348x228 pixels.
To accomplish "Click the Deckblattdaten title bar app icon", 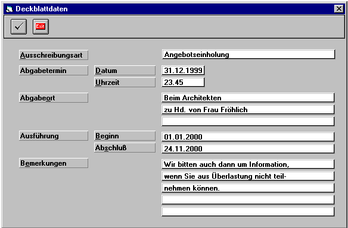I will (10, 9).
